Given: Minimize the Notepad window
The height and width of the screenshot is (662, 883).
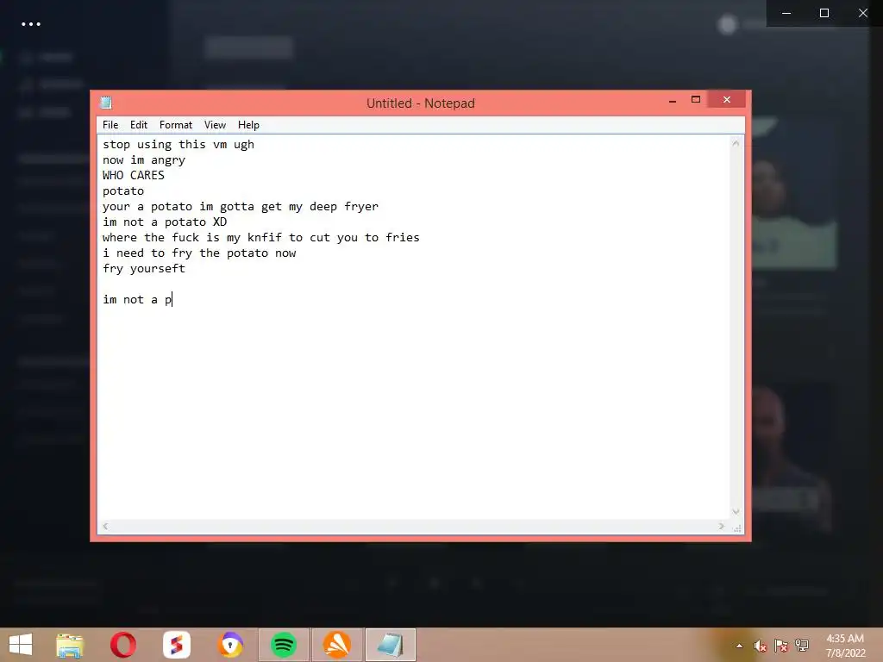Looking at the screenshot, I should pos(673,101).
